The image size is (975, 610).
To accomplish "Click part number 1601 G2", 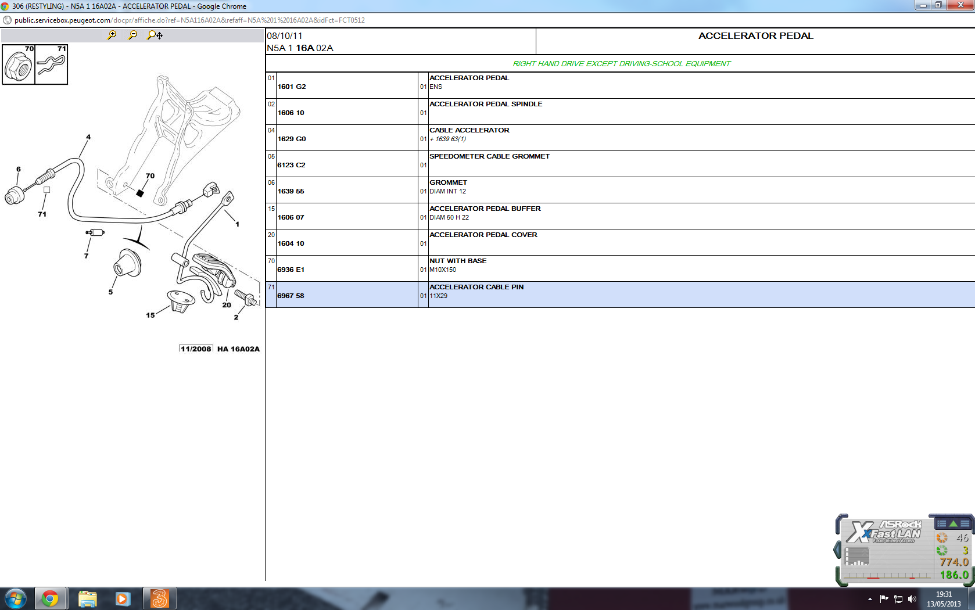I will [x=292, y=87].
